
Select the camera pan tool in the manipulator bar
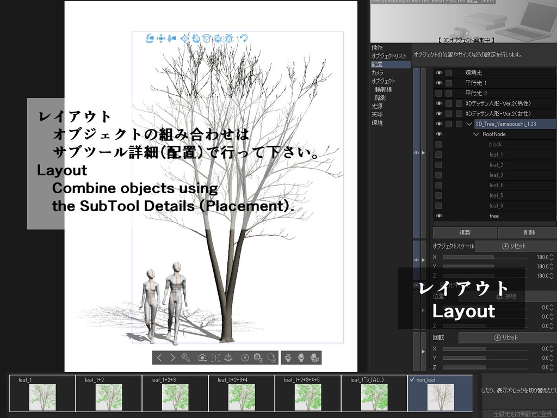[160, 37]
